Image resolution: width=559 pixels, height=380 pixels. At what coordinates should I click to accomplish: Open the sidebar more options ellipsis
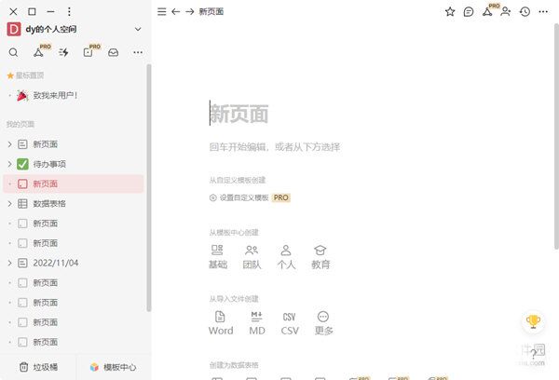point(138,52)
